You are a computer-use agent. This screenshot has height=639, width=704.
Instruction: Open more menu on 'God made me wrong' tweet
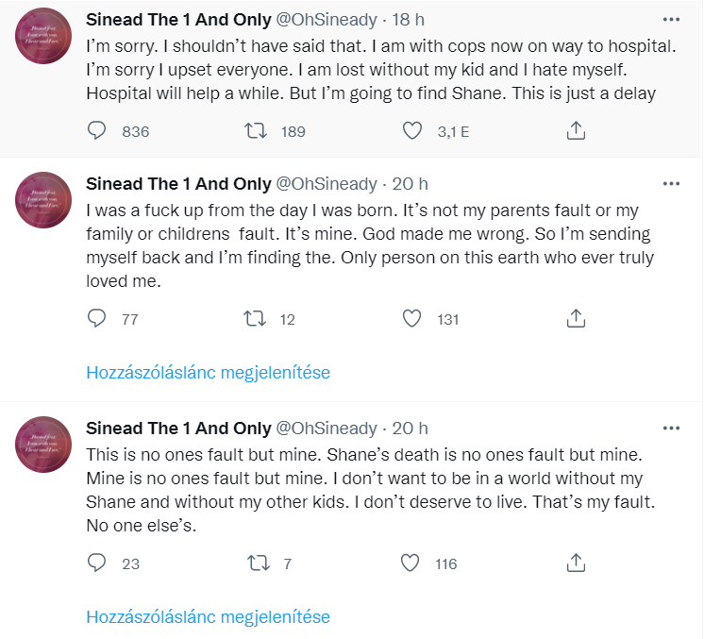tap(671, 183)
